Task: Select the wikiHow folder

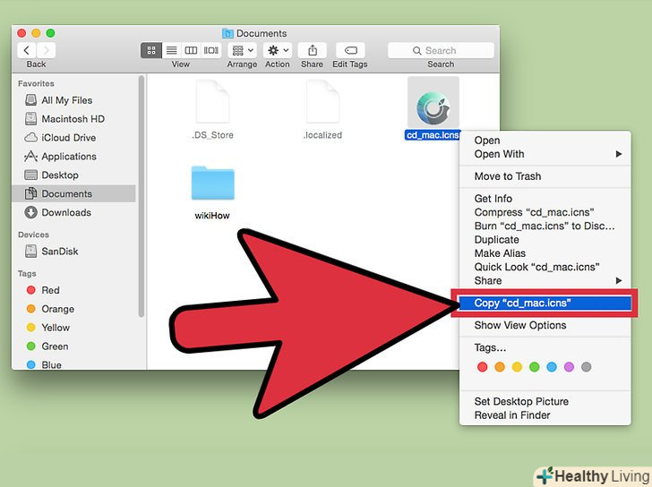Action: point(212,192)
